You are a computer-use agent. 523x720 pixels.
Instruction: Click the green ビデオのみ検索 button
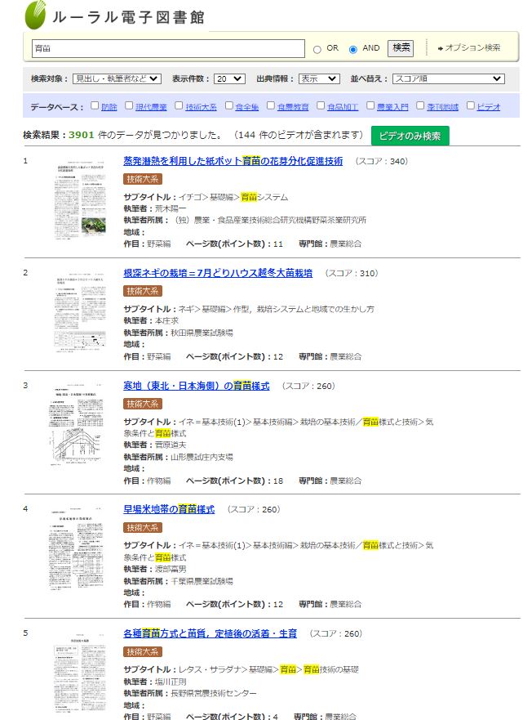pyautogui.click(x=410, y=136)
